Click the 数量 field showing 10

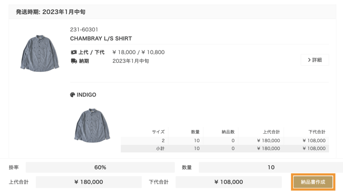pos(271,168)
